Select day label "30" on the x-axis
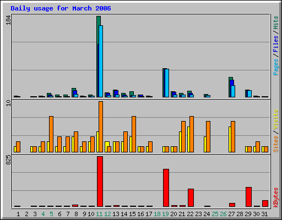Screen dimensions: 282x220 (x=256, y=214)
